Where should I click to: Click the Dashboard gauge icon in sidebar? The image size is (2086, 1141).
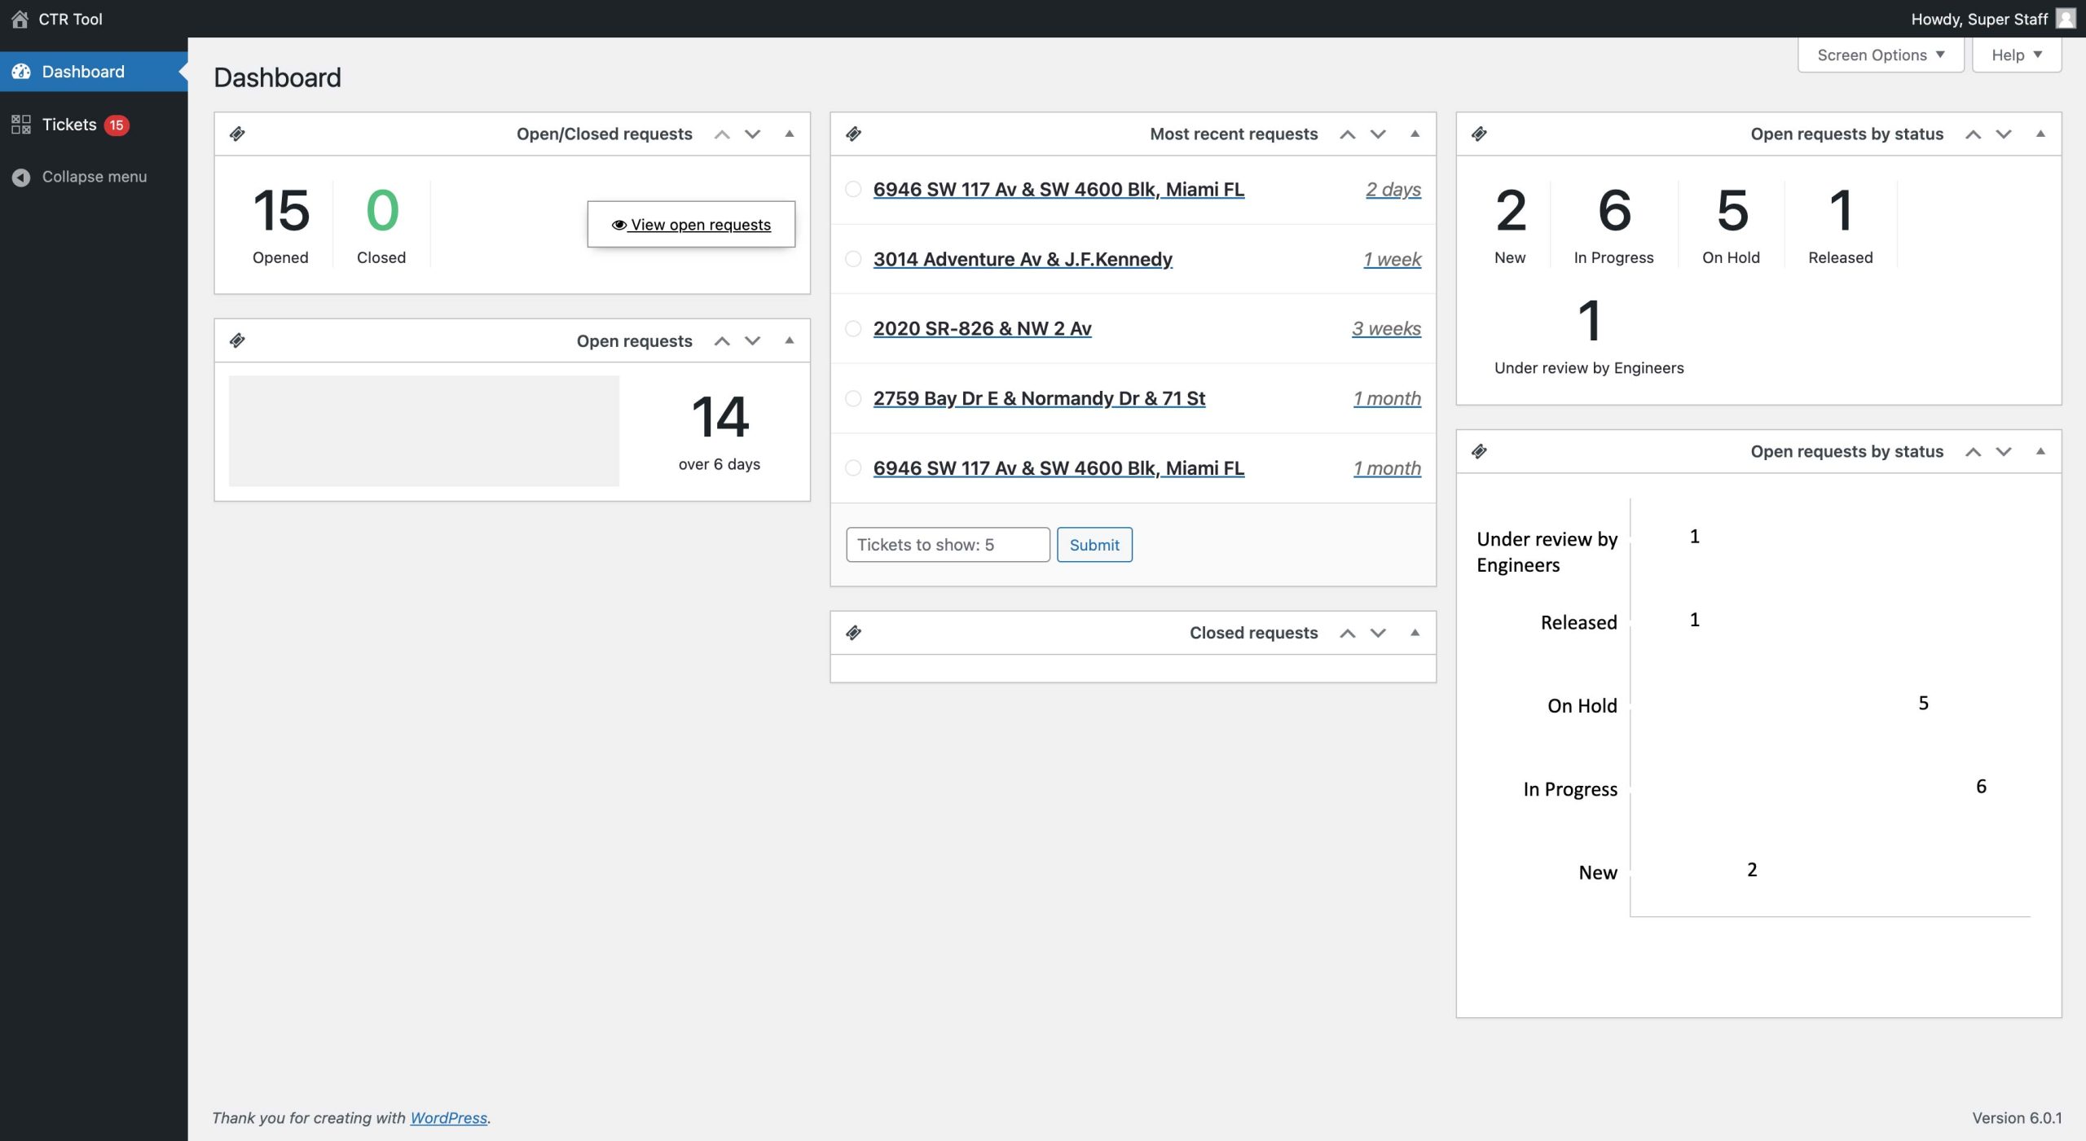tap(21, 72)
